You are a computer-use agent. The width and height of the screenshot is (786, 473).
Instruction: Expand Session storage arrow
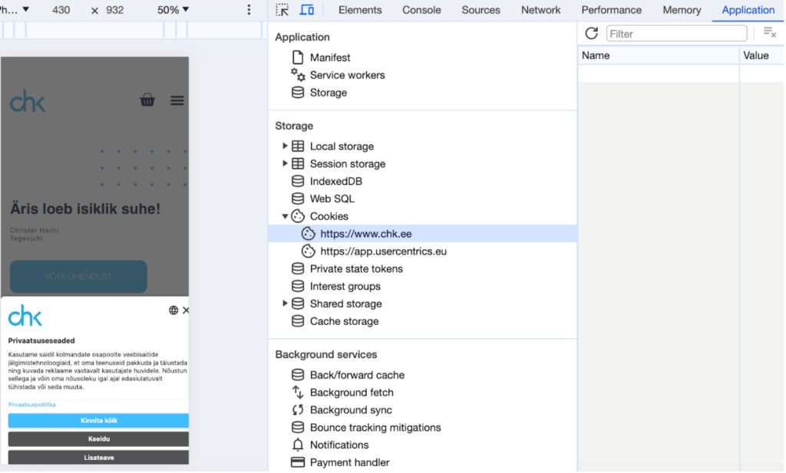click(285, 164)
